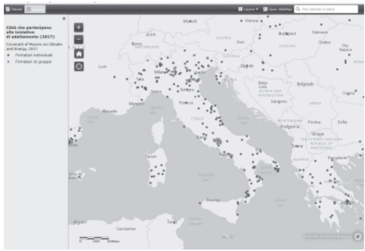Switch to the Legend tab
The height and width of the screenshot is (251, 365).
click(35, 9)
